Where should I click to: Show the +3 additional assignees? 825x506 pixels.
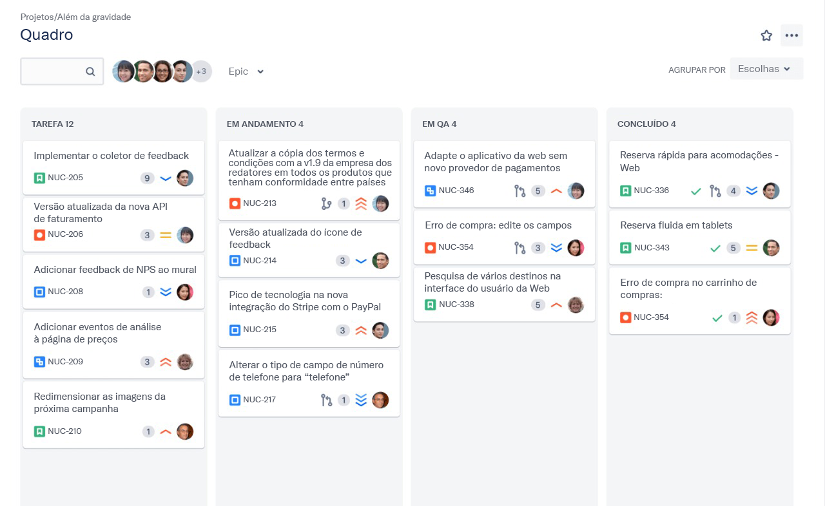(x=201, y=71)
